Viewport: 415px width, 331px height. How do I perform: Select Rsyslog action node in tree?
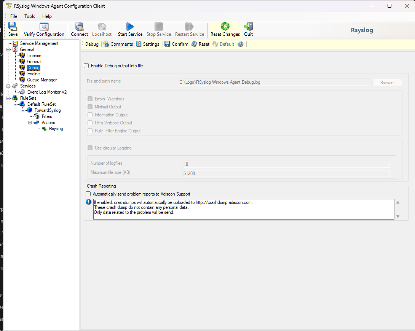[56, 129]
